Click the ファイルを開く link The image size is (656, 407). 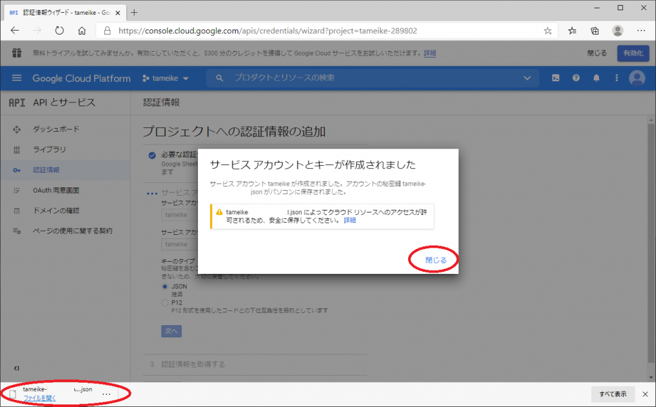click(x=40, y=398)
